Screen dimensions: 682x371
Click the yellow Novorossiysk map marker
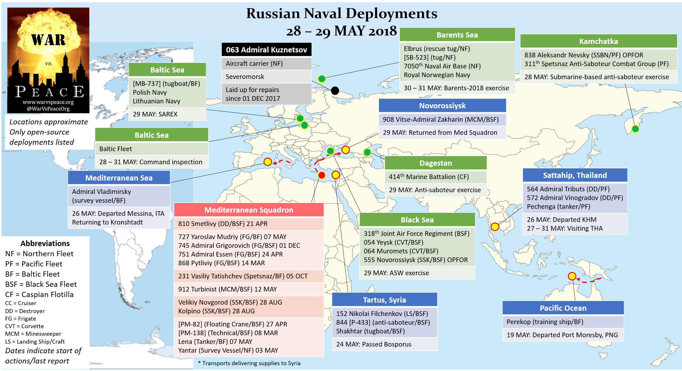click(x=346, y=150)
